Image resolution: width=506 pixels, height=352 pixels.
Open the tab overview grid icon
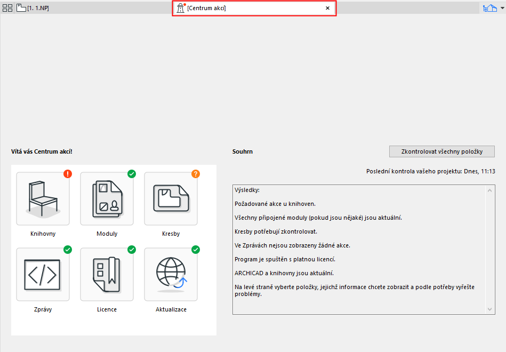[x=7, y=8]
